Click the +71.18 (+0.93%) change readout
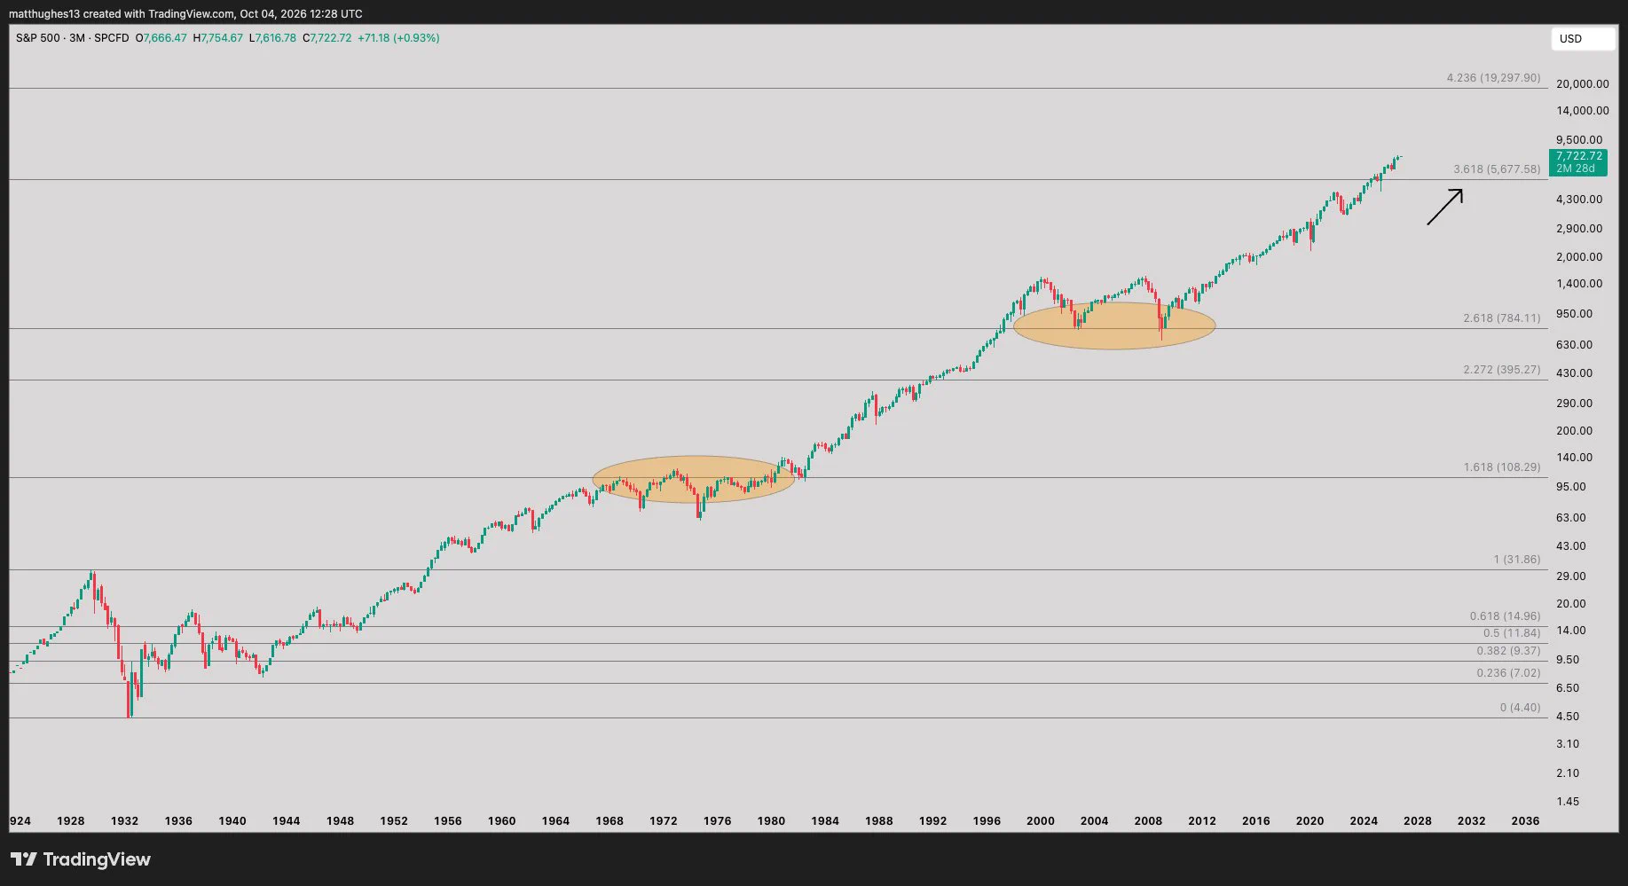The image size is (1628, 886). (398, 38)
